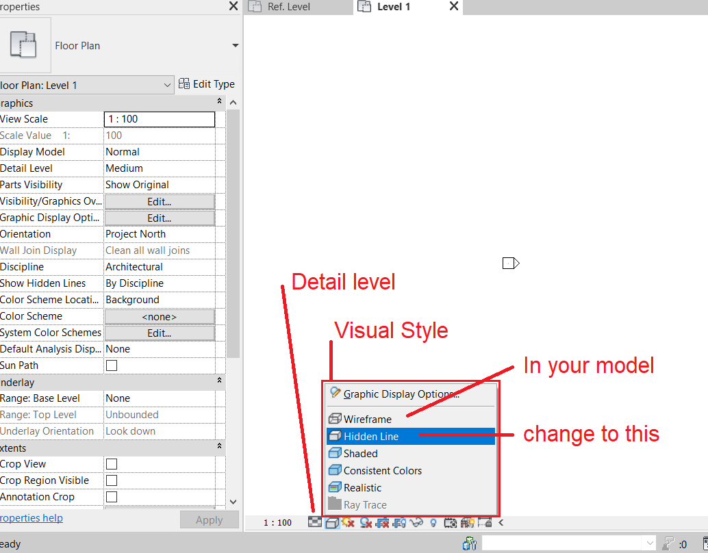Screen dimensions: 708x553
Task: Click Graphic Display Options in the popup menu
Action: (x=404, y=394)
